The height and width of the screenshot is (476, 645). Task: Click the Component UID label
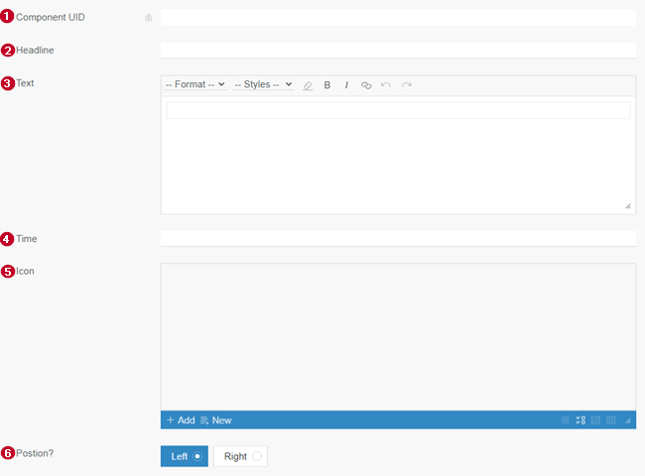51,17
